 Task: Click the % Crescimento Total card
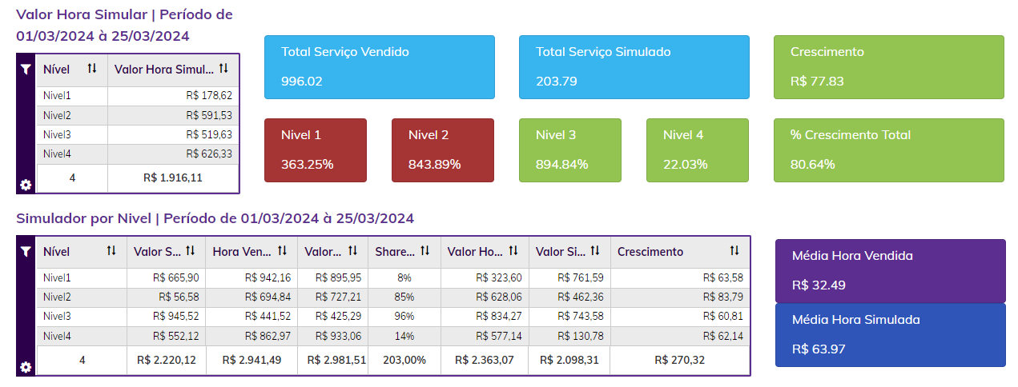[888, 150]
